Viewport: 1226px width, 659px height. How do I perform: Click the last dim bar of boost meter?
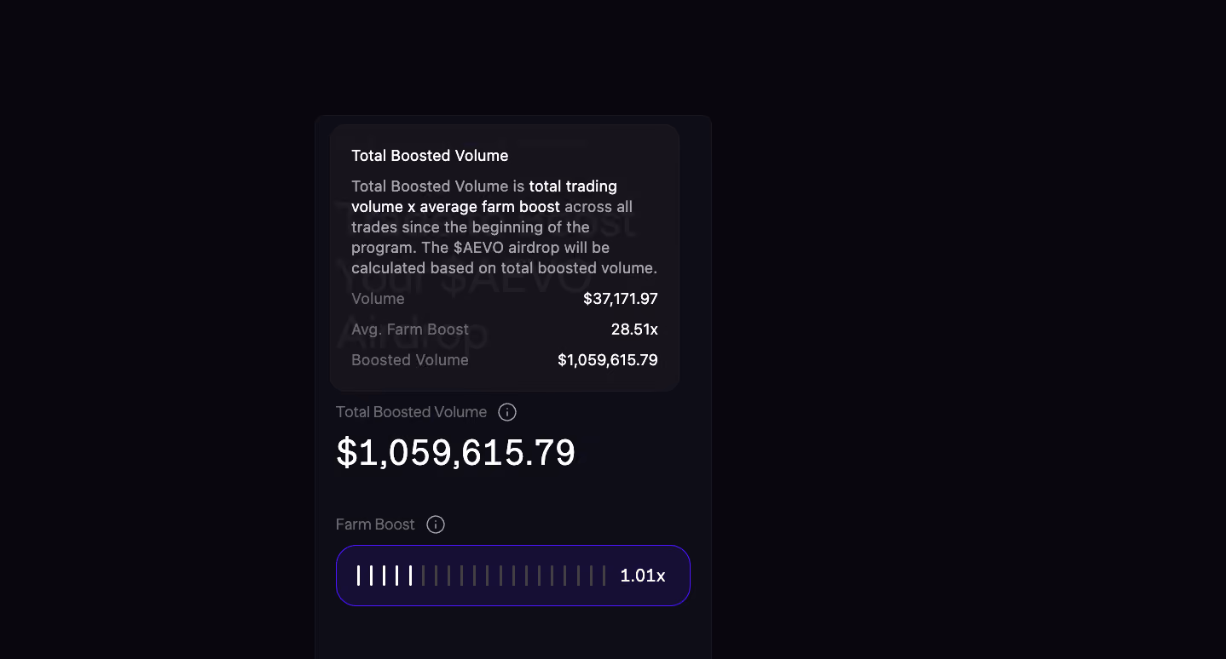pos(604,576)
